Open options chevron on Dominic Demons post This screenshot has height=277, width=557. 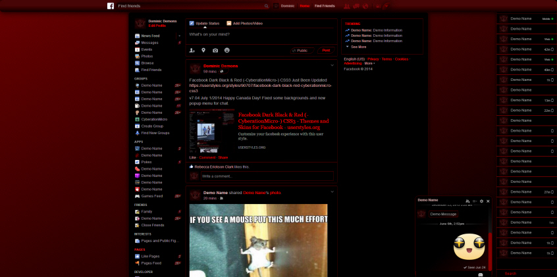tap(332, 65)
